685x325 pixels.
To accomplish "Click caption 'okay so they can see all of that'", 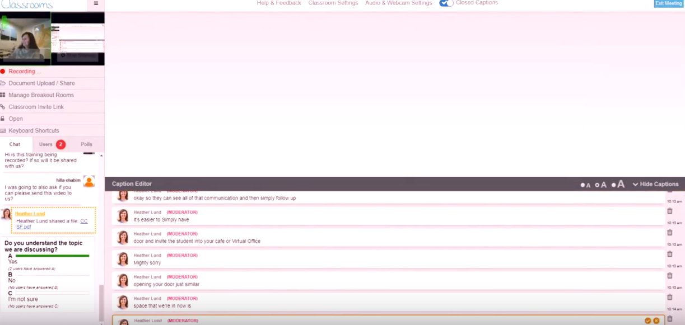I will [x=215, y=198].
